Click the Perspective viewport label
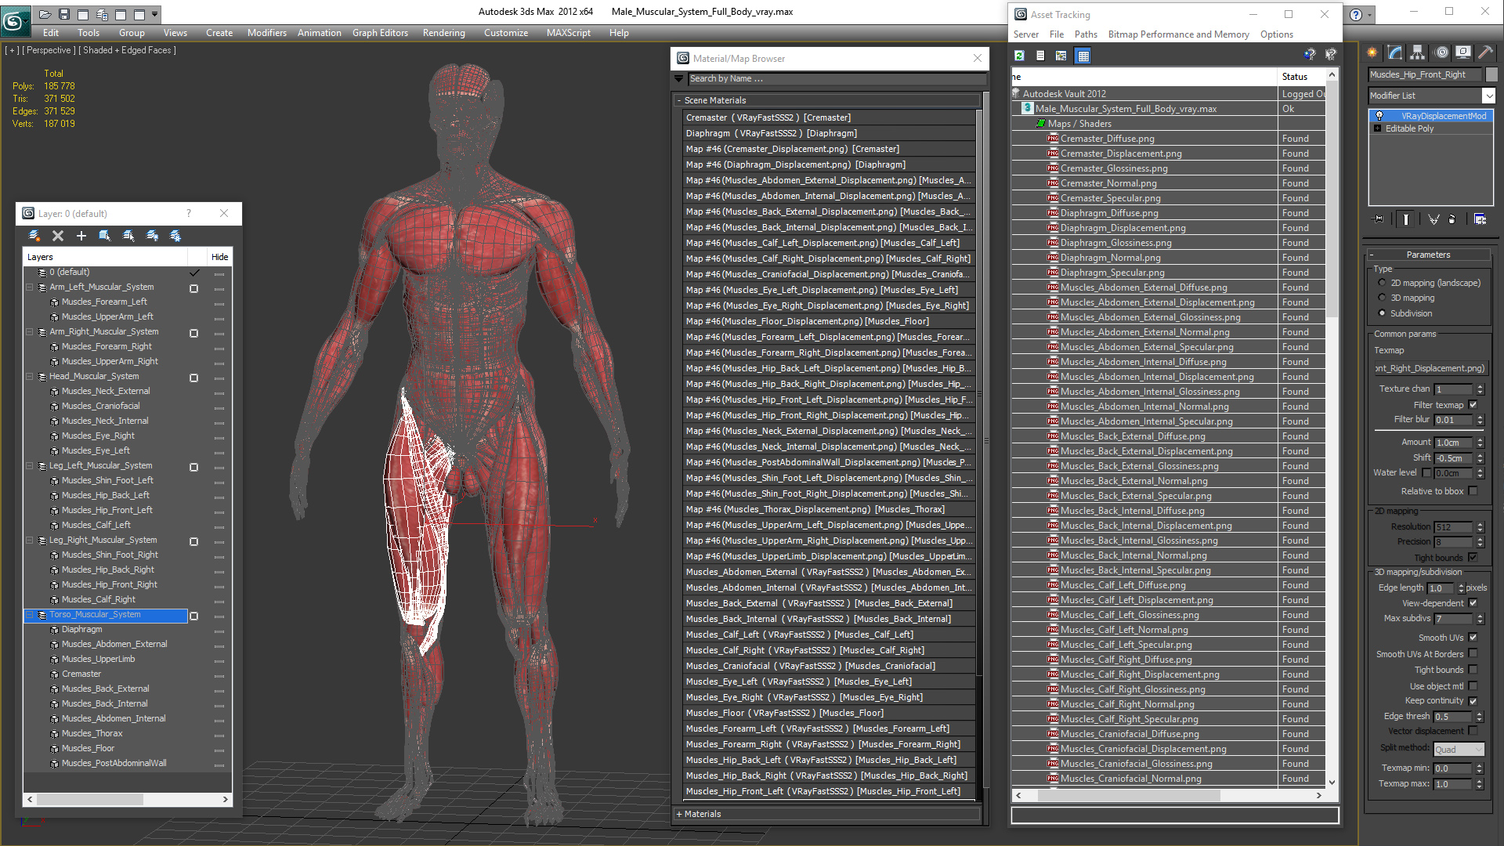This screenshot has height=846, width=1504. click(49, 50)
